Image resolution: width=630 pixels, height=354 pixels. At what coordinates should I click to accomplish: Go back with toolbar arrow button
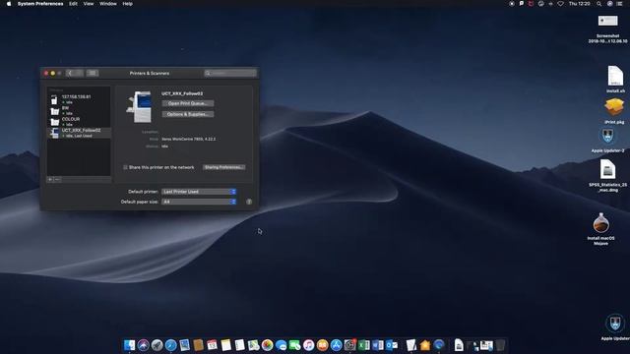70,73
